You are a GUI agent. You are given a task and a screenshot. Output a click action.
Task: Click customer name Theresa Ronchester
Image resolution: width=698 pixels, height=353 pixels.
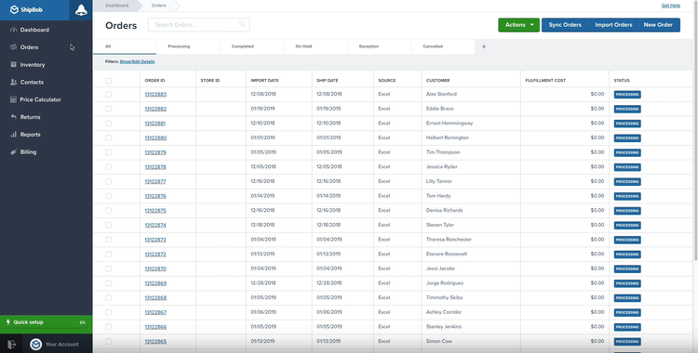[449, 240]
